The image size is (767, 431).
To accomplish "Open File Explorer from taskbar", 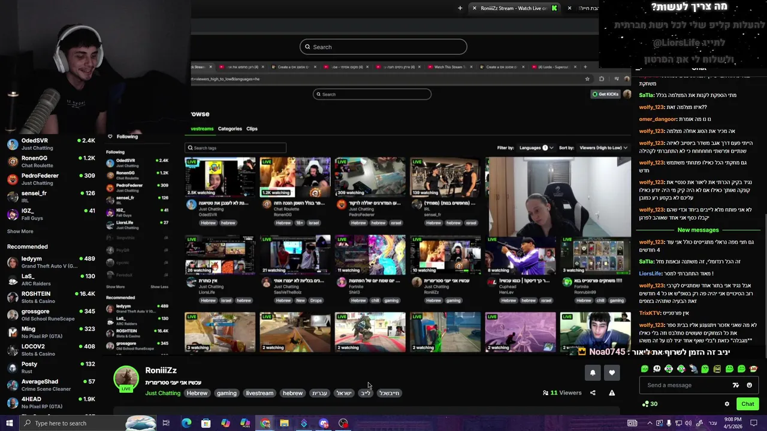I will [284, 423].
